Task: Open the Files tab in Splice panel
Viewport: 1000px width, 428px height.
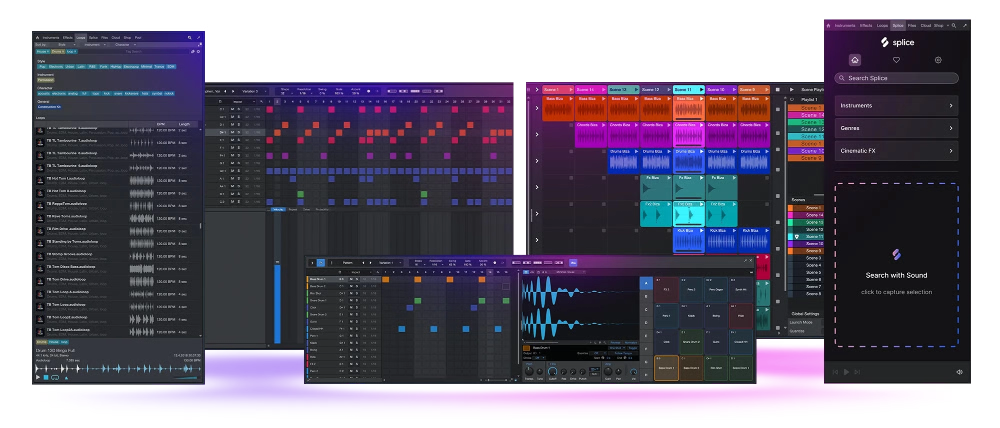Action: [912, 25]
